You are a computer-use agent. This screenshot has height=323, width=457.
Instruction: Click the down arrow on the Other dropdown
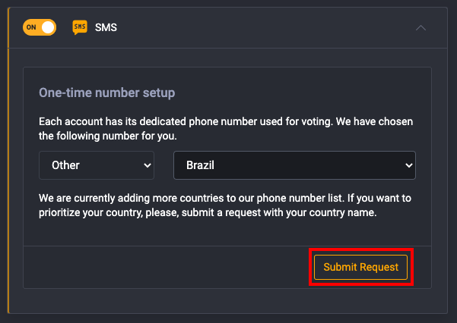[x=148, y=165]
